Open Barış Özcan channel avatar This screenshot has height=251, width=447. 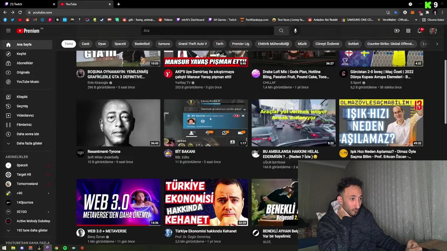pos(81,233)
